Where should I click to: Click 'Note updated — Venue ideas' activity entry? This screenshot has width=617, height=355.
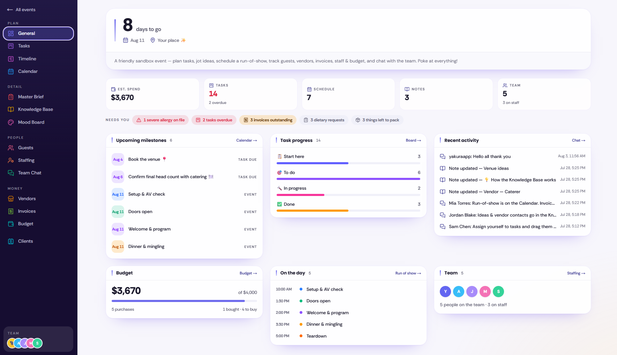pos(513,168)
